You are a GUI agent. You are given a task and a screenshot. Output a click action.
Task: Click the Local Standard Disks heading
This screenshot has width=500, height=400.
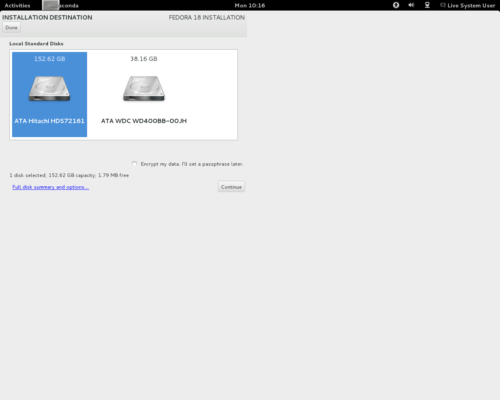tap(36, 44)
